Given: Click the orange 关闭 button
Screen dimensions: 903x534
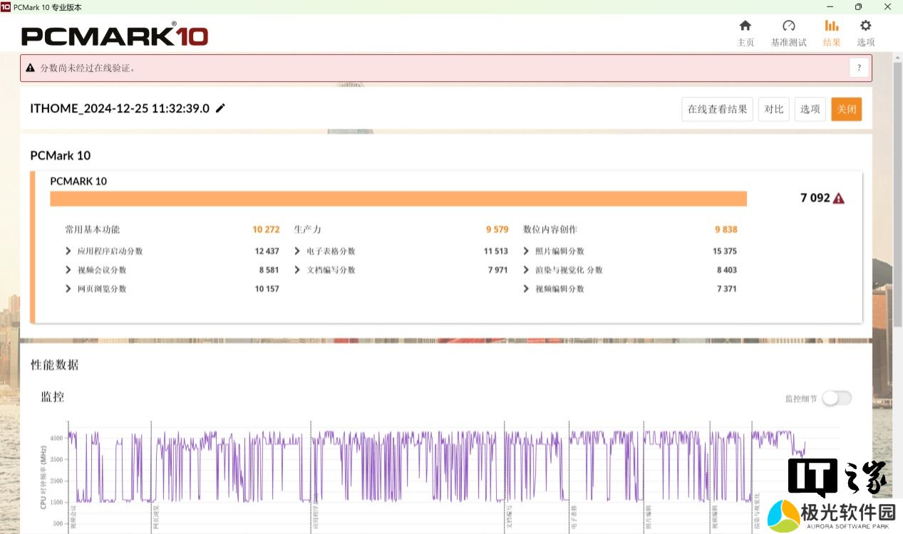Looking at the screenshot, I should click(846, 109).
